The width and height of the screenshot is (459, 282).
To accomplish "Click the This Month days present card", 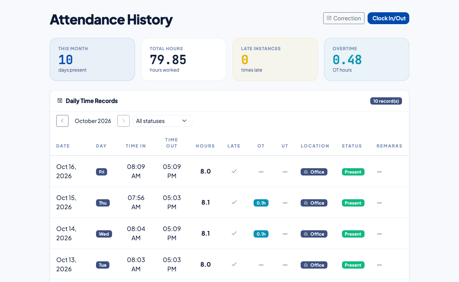I will [92, 59].
